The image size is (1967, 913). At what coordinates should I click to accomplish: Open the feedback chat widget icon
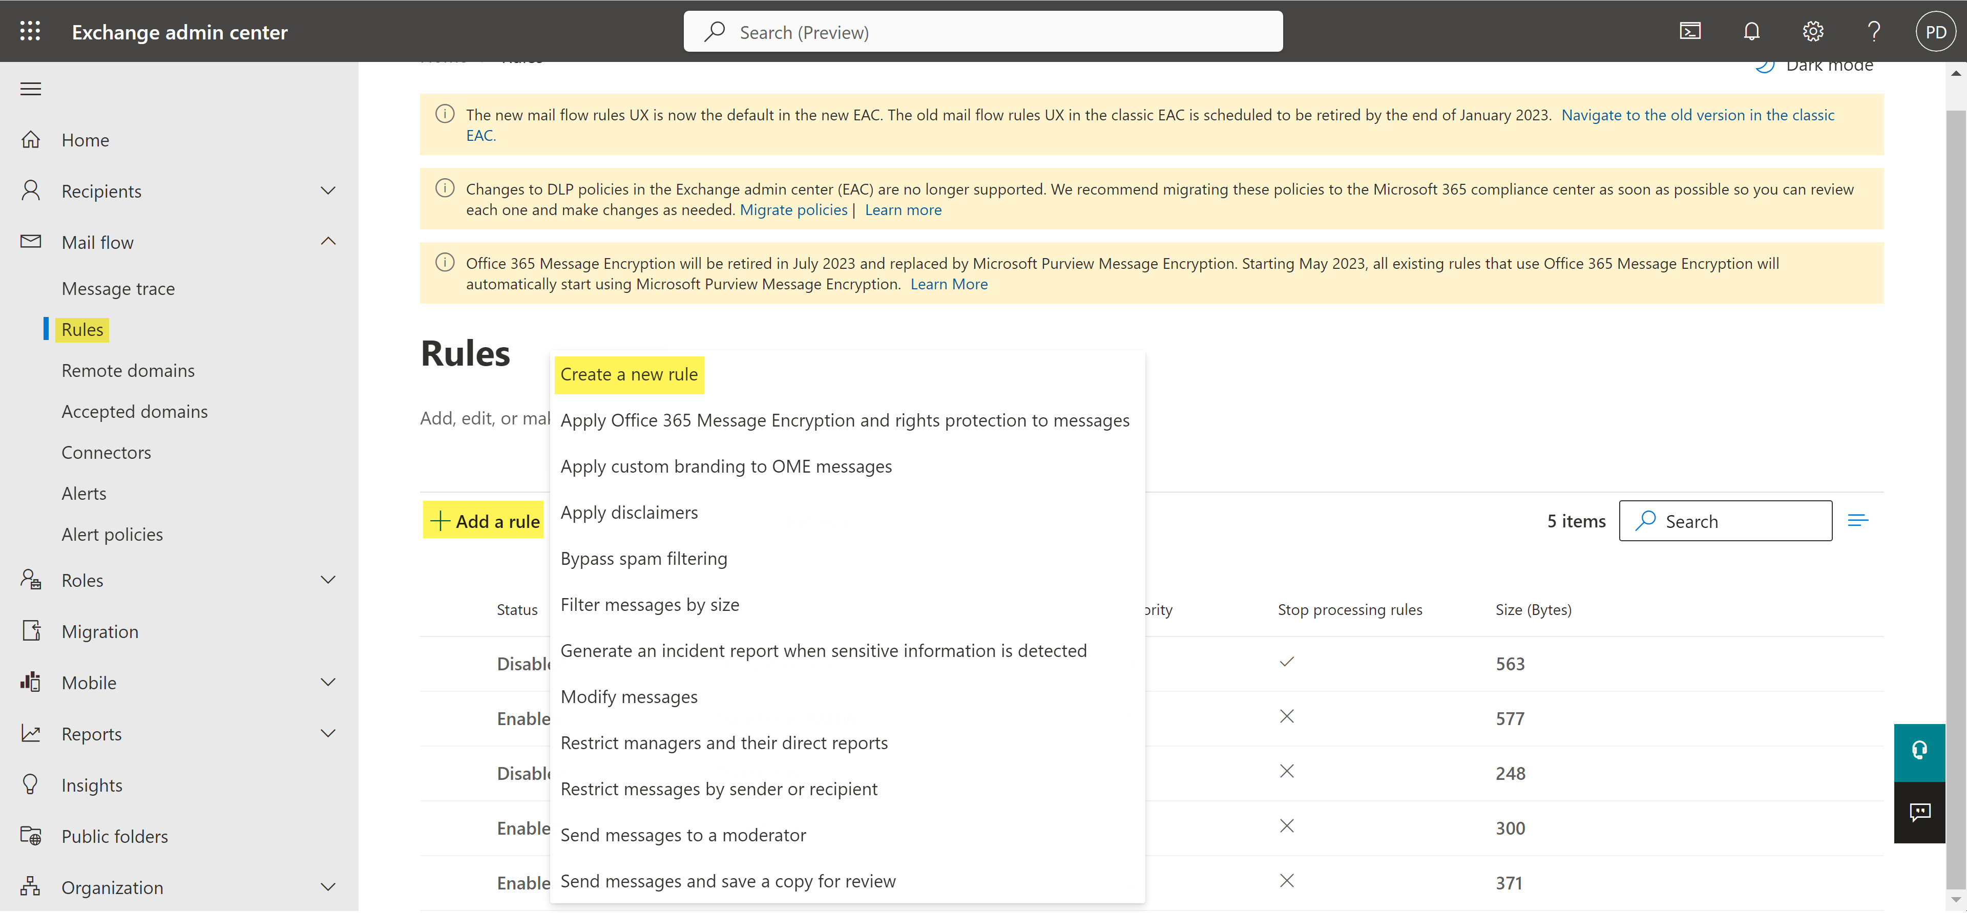point(1919,812)
